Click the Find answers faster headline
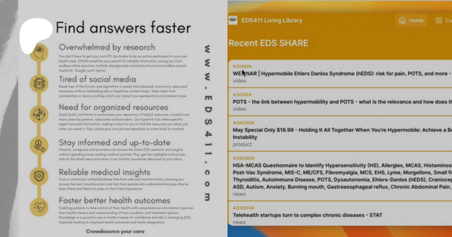Image resolution: width=452 pixels, height=237 pixels. click(123, 28)
